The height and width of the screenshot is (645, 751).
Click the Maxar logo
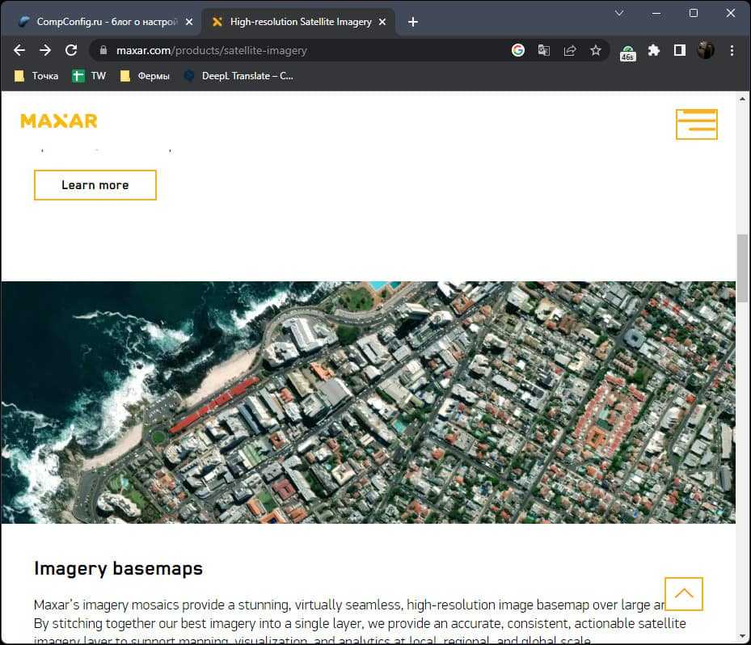tap(59, 121)
